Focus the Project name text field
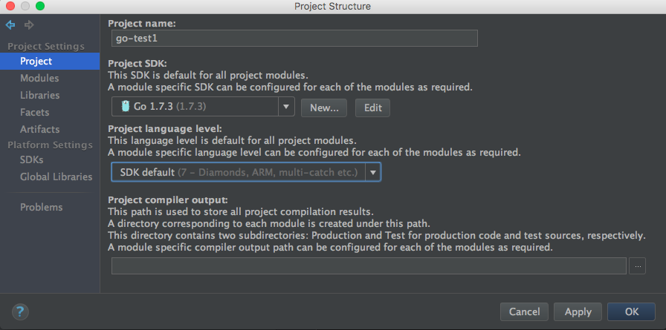The image size is (666, 330). (294, 38)
